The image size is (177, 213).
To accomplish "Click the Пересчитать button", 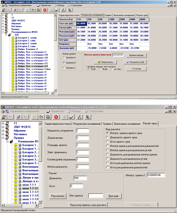I will 105,62.
